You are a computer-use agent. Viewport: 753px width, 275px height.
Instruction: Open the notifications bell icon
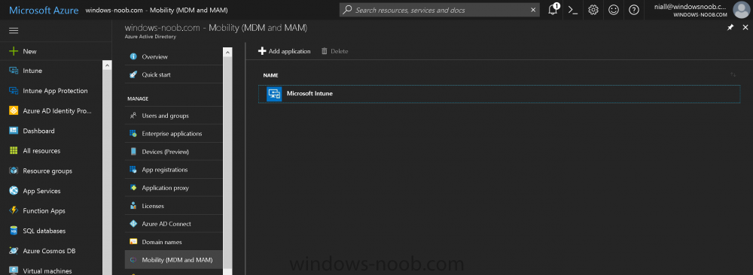[x=553, y=10]
